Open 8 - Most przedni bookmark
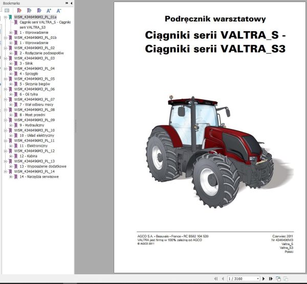The height and width of the screenshot is (284, 307). (x=32, y=115)
